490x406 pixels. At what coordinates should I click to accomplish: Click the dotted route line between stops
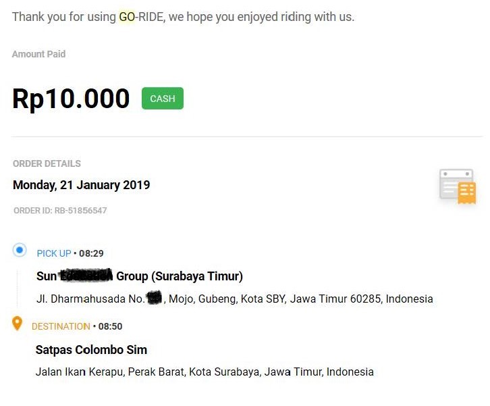click(x=17, y=287)
